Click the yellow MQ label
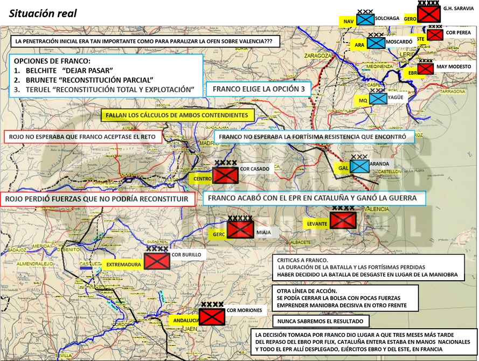Screen dimensions: 479x361 [362, 100]
